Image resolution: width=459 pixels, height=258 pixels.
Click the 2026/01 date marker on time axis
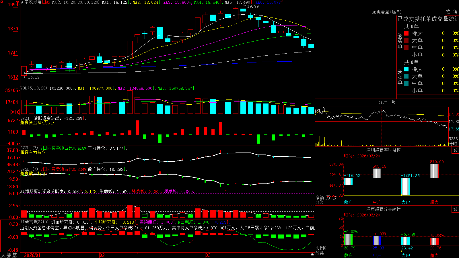[x=32, y=255]
